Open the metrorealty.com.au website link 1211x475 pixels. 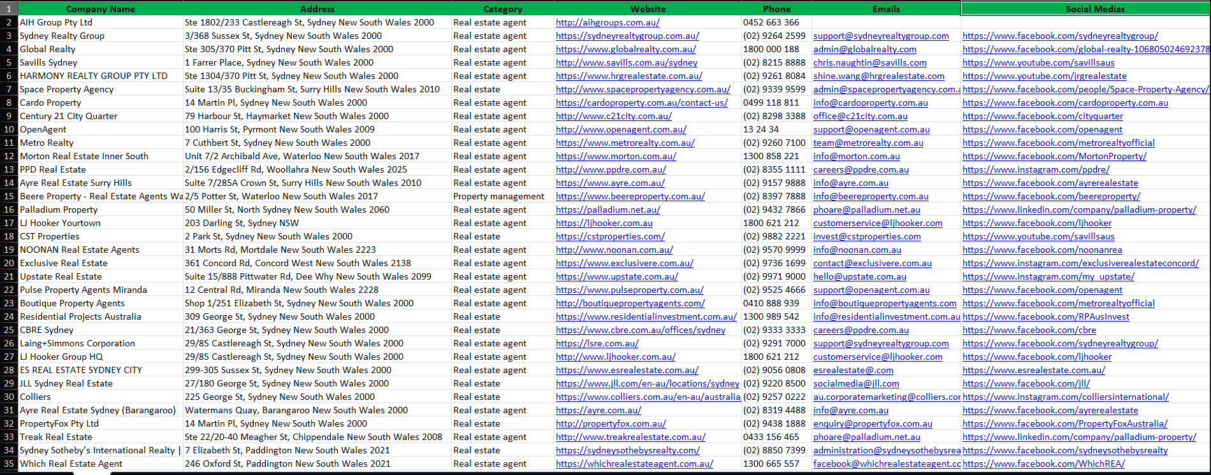tap(625, 143)
